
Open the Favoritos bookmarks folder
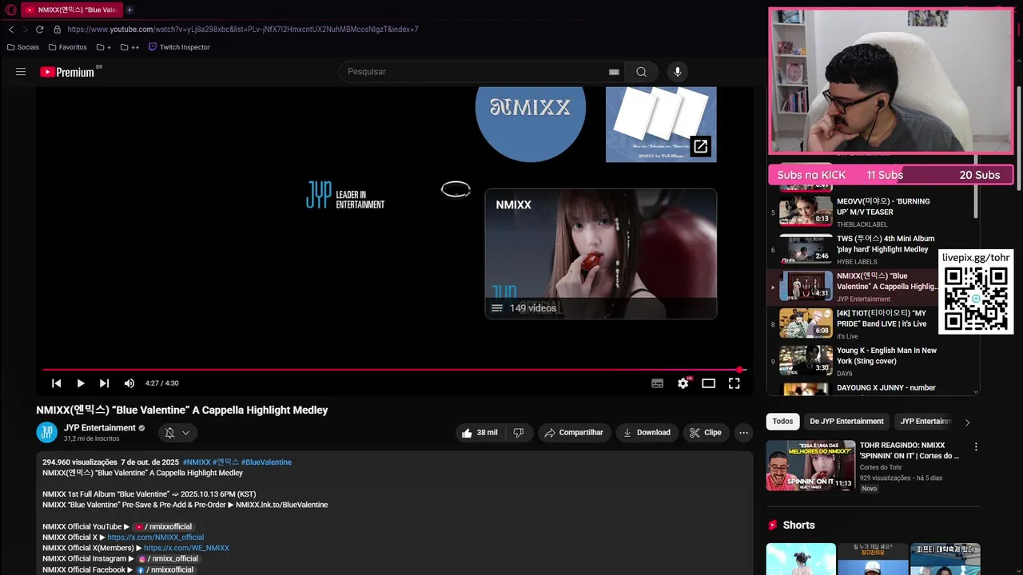tap(67, 47)
